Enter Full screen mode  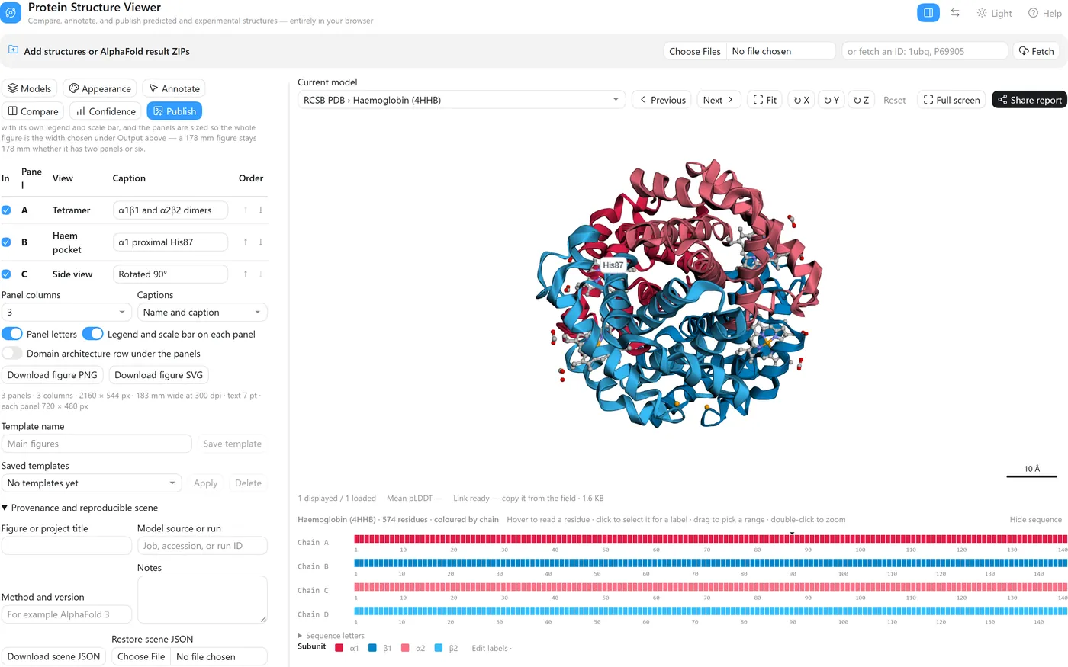point(951,100)
